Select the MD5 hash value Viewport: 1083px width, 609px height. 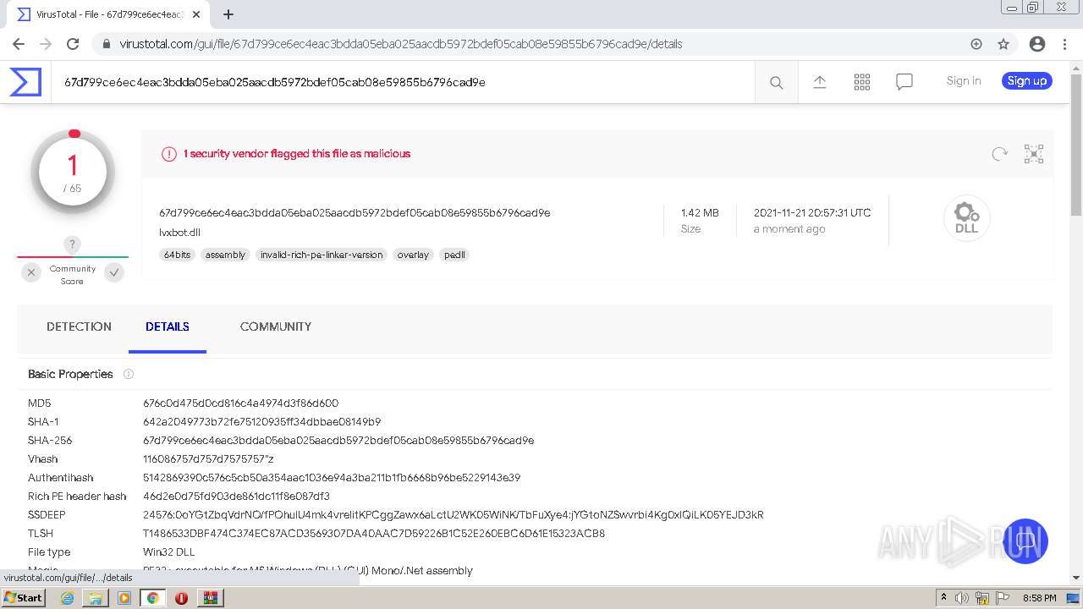tap(240, 403)
